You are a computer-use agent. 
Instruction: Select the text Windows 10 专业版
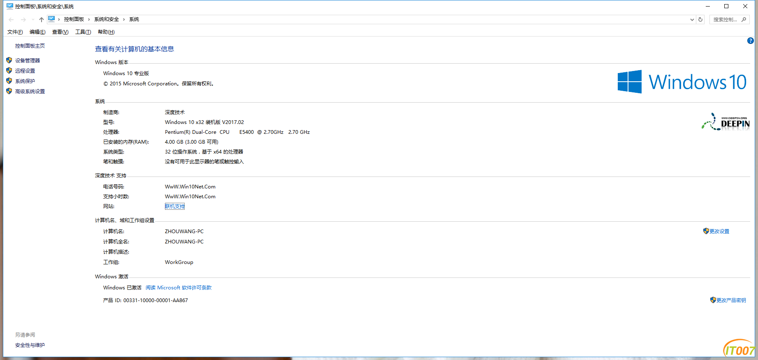pos(126,73)
